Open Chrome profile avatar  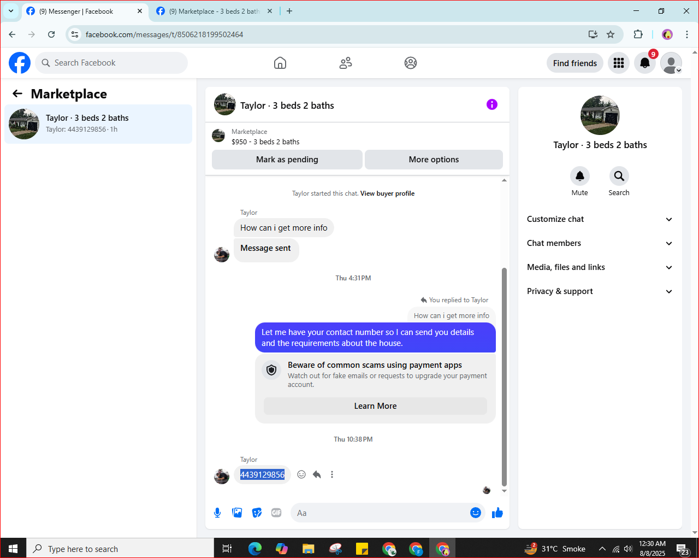(667, 34)
